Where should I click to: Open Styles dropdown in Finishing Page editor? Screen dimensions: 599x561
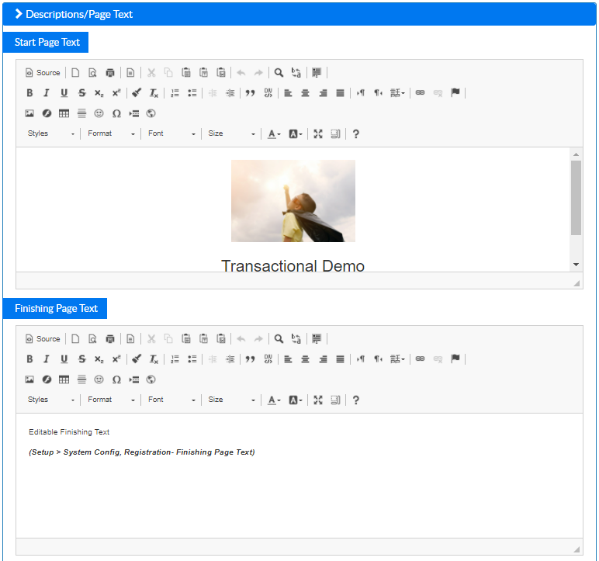click(x=50, y=400)
